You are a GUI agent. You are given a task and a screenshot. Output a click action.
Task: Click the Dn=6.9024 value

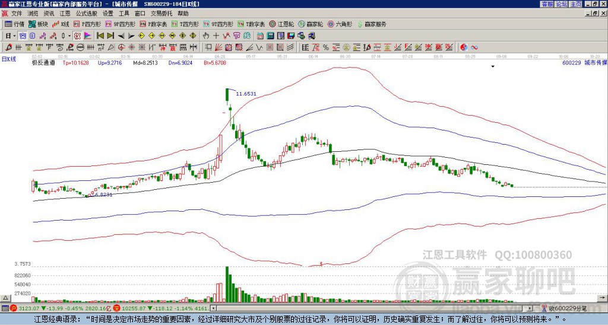point(180,63)
